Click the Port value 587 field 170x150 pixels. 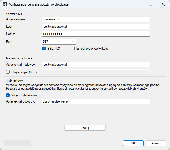pos(56,42)
